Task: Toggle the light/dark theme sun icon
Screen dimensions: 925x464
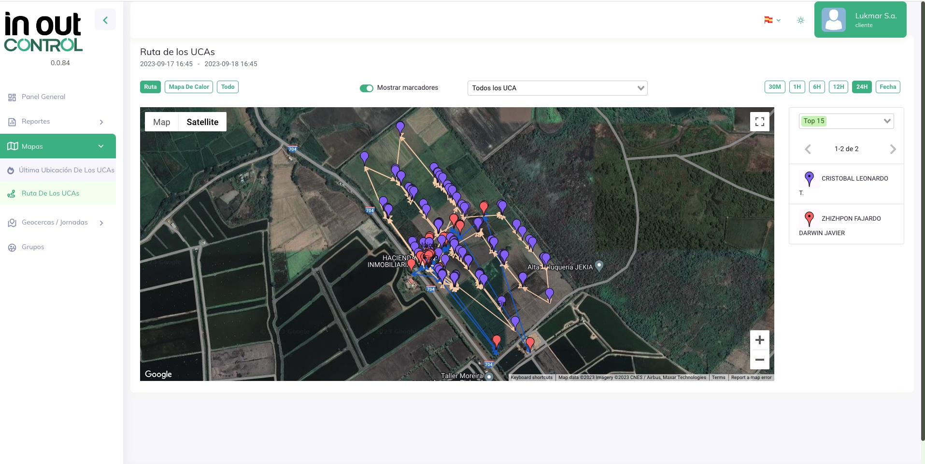Action: tap(800, 20)
